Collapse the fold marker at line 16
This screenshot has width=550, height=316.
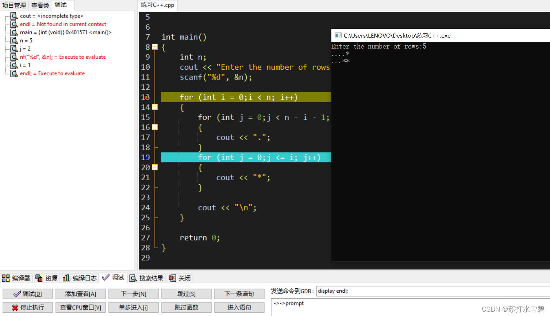(155, 127)
